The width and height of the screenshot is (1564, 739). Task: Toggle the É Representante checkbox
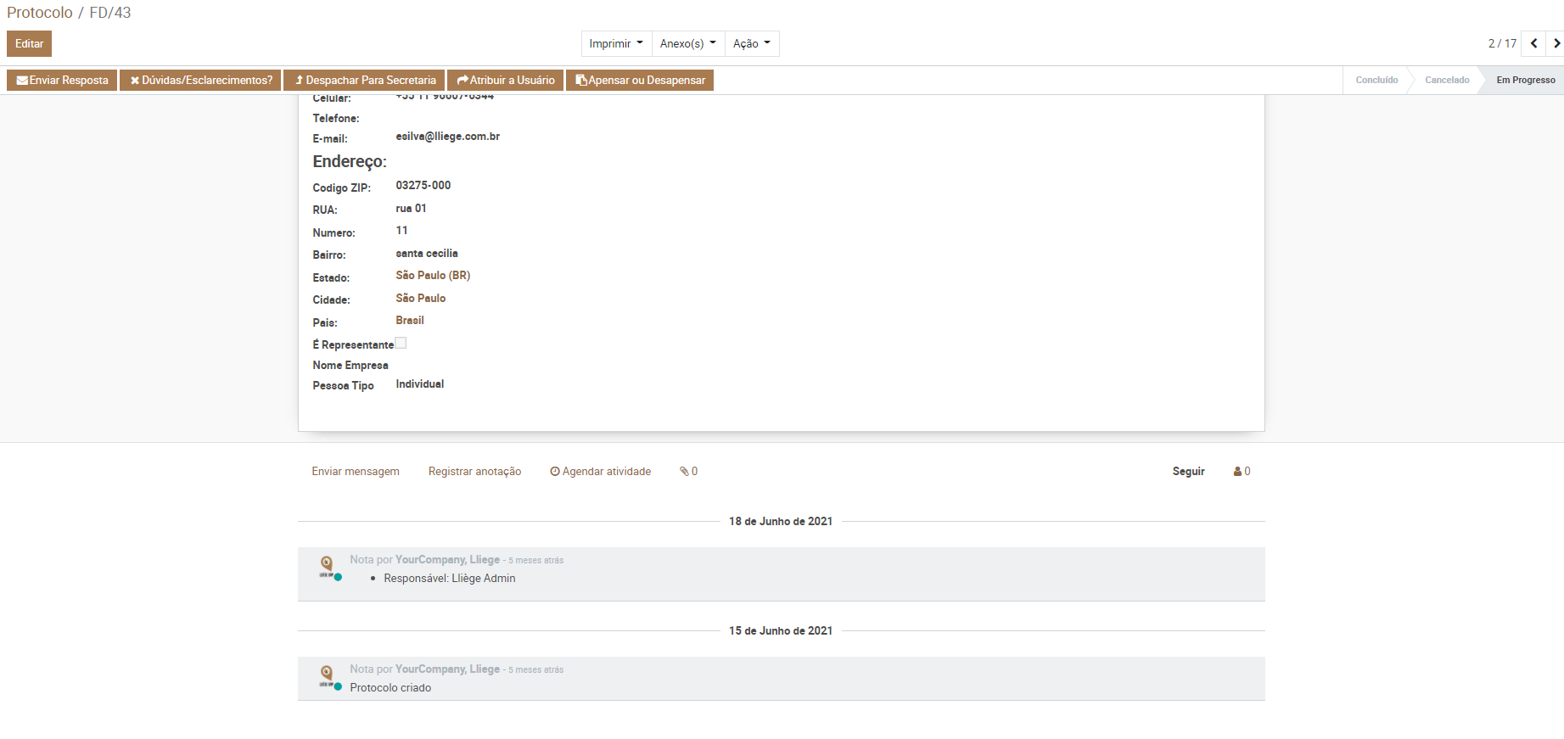(401, 344)
